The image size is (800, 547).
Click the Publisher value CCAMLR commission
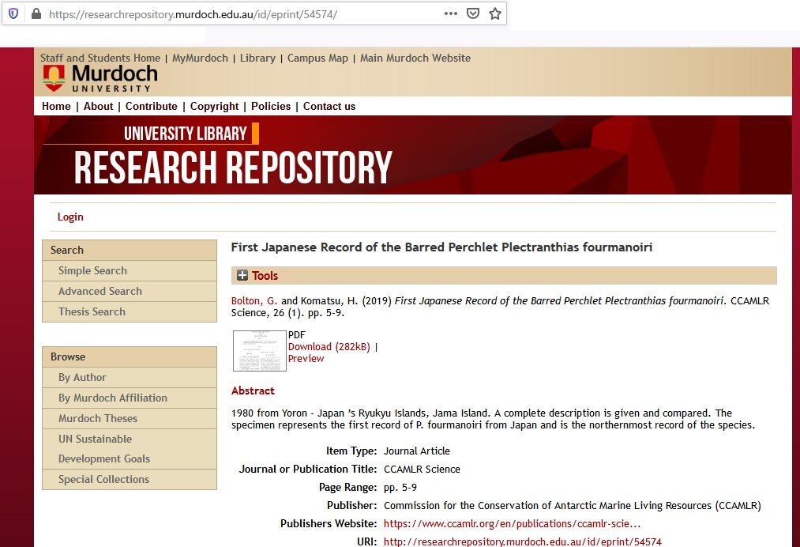[573, 506]
